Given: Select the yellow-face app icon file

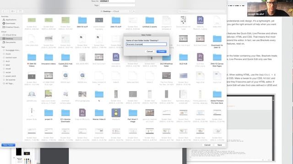Looking at the screenshot, I should pyautogui.click(x=116, y=114).
